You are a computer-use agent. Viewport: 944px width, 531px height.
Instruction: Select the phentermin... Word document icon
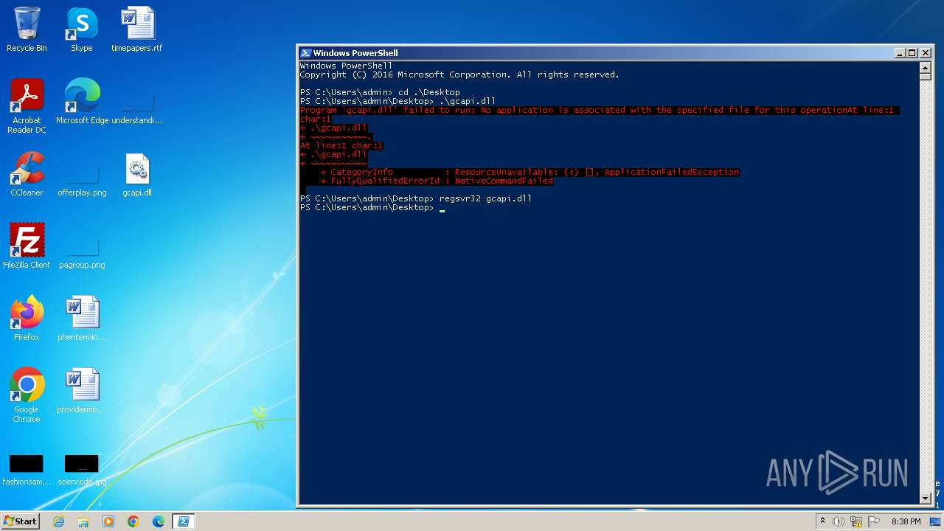[x=82, y=319]
